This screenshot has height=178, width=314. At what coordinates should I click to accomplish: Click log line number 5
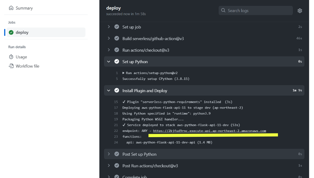click(x=117, y=79)
